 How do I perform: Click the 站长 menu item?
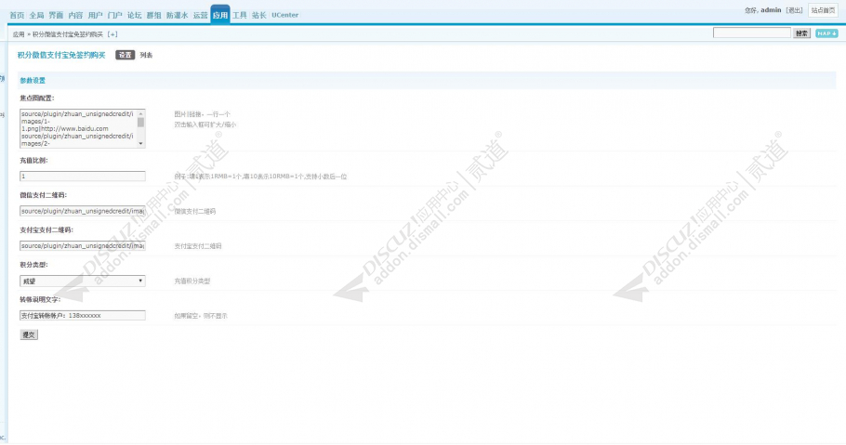pos(258,15)
